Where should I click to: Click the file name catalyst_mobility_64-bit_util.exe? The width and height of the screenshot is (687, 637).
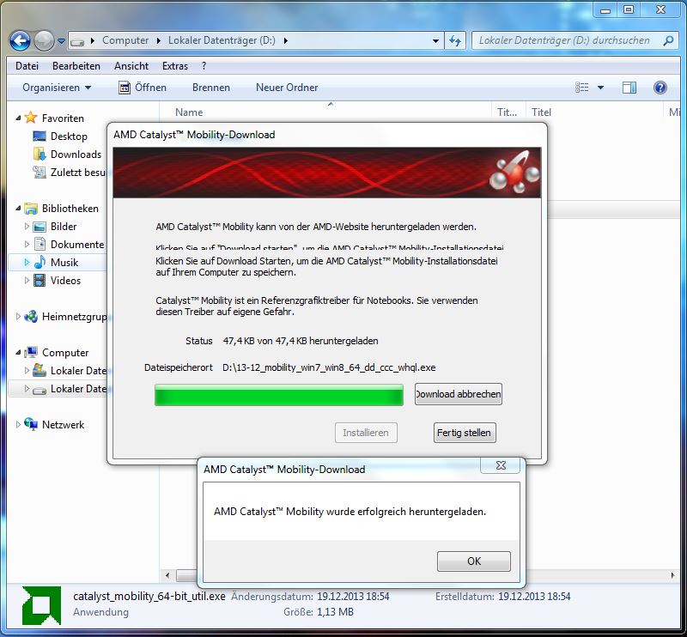[149, 597]
